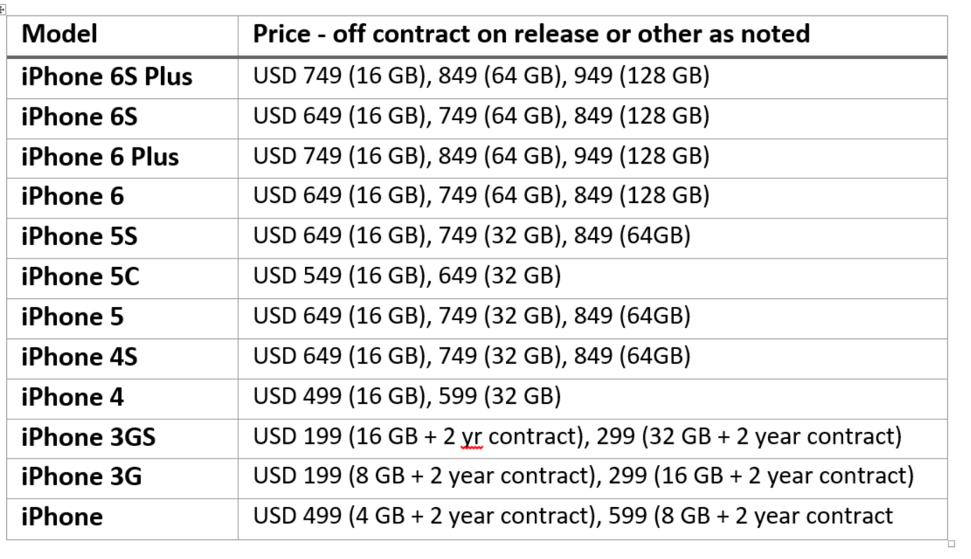971x559 pixels.
Task: Click the table move handle icon
Action: [2, 9]
